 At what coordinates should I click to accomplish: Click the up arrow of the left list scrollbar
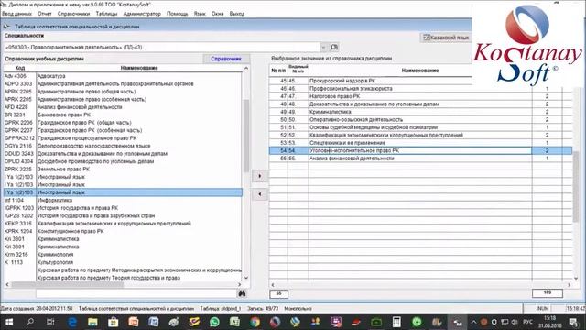tap(246, 69)
